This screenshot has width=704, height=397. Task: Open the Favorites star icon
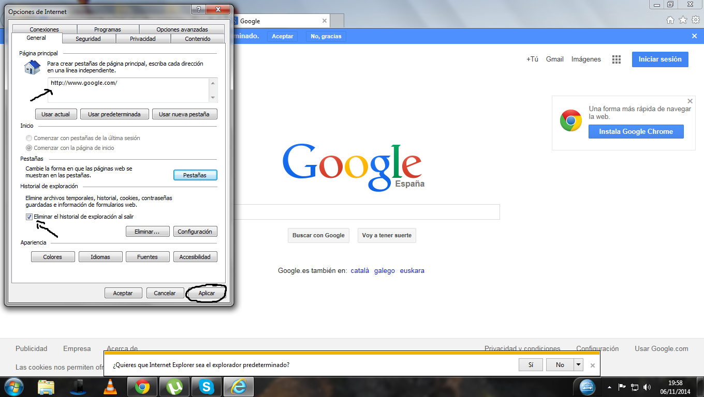pyautogui.click(x=683, y=20)
